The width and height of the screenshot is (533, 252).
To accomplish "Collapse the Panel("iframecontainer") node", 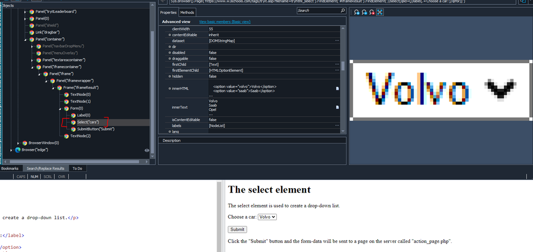I will point(32,67).
